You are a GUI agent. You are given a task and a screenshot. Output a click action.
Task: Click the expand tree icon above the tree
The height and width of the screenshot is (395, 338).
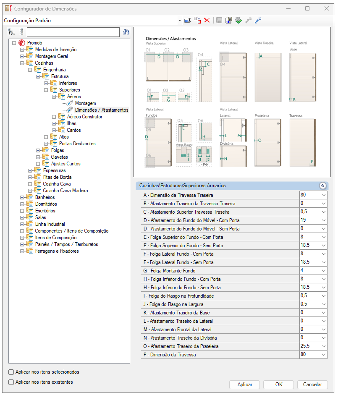pyautogui.click(x=12, y=32)
